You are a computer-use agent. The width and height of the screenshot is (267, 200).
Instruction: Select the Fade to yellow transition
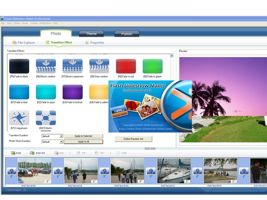(x=99, y=92)
